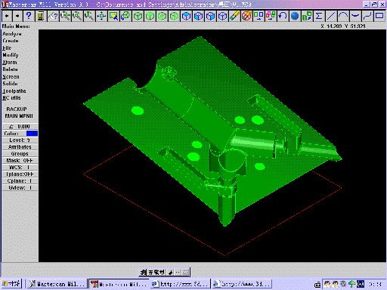The image size is (387, 290).
Task: Click the Repaint screen icon with yellow brush
Action: click(x=113, y=16)
